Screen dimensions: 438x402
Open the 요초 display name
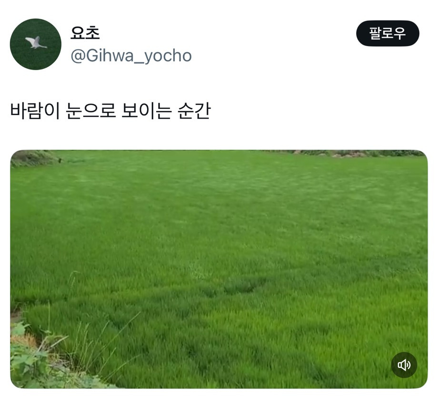point(85,33)
